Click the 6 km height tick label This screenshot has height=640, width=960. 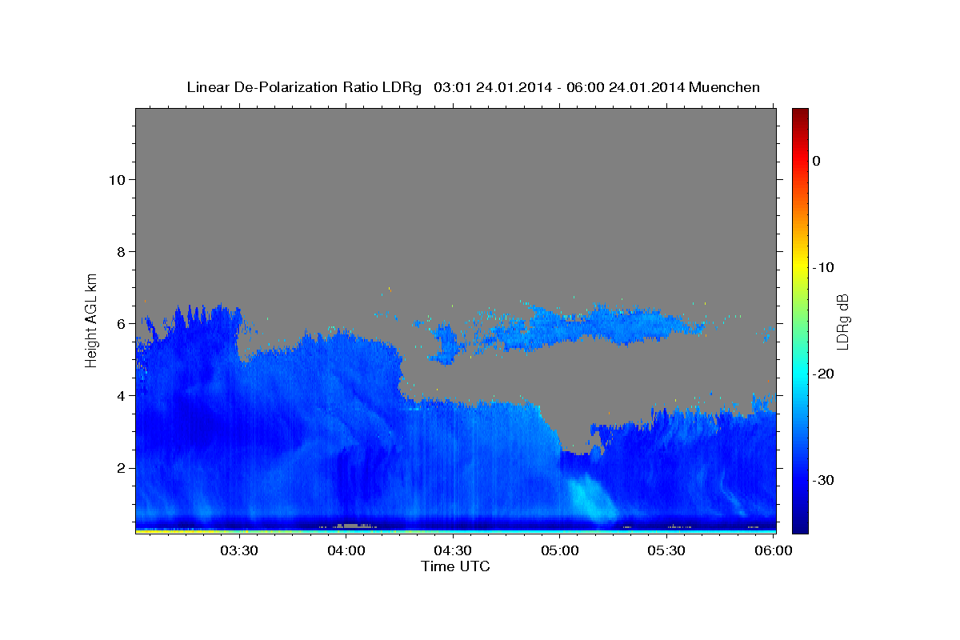click(121, 323)
